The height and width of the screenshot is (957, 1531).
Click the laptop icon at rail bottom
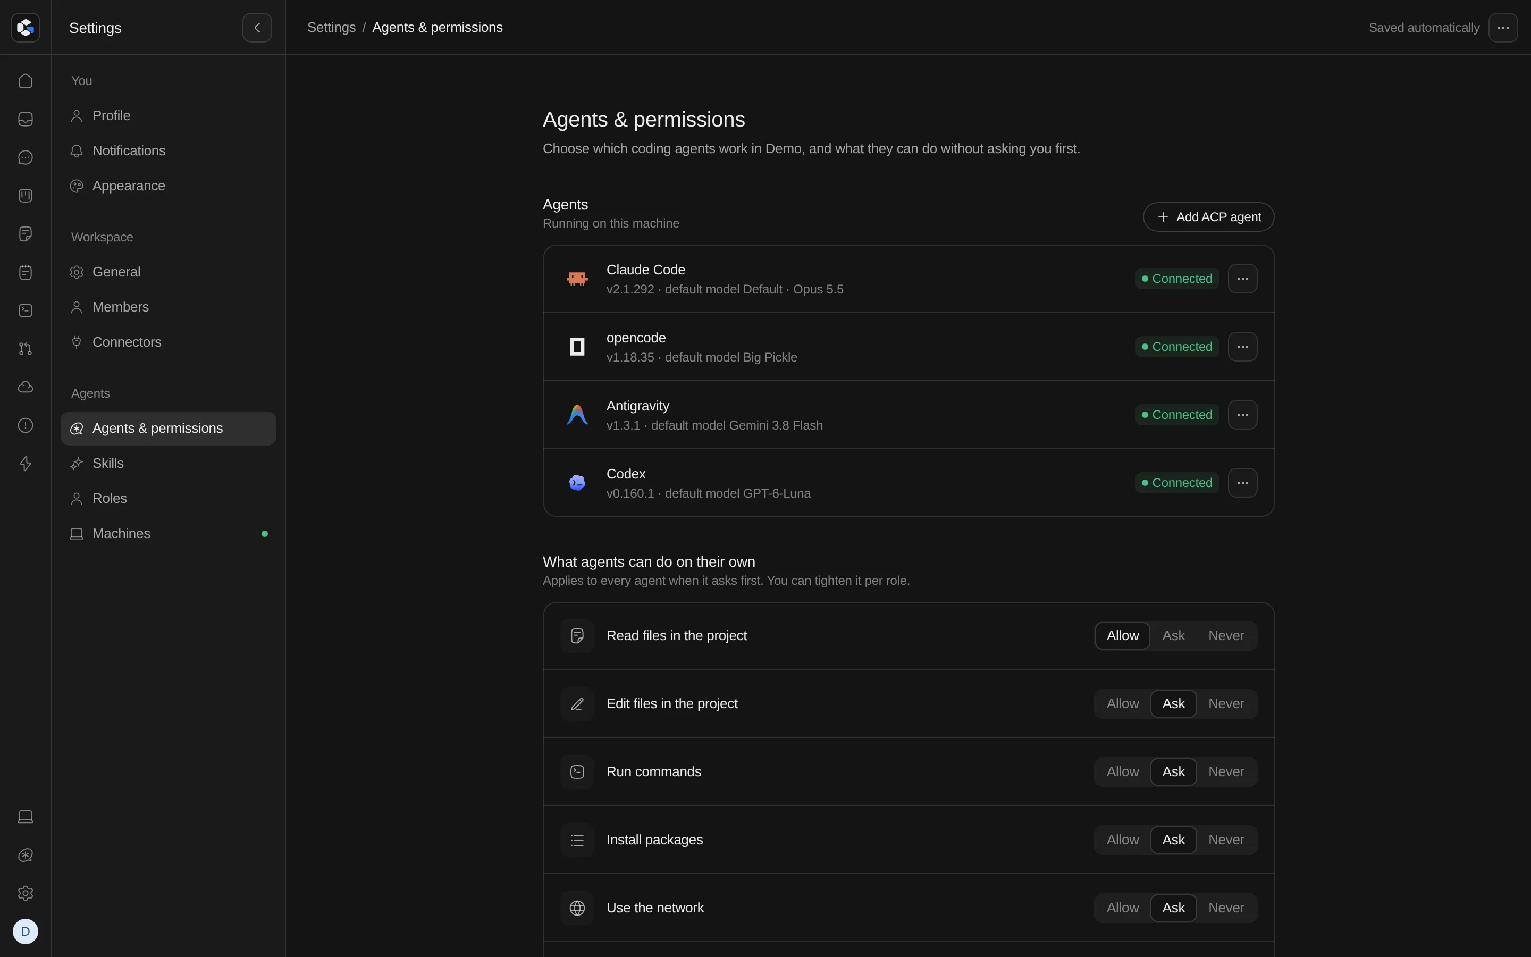(x=26, y=817)
